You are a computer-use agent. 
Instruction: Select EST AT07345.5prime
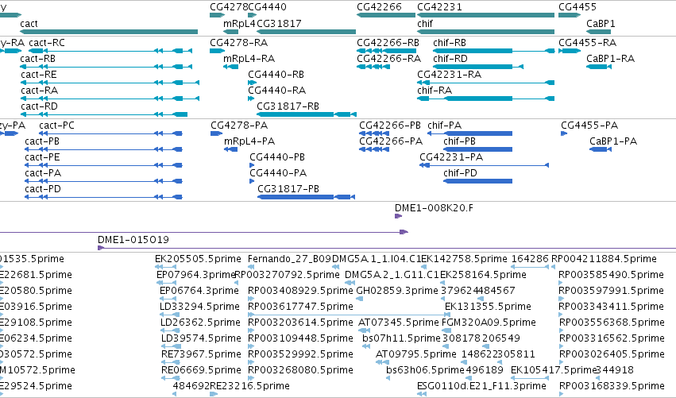tap(365, 330)
